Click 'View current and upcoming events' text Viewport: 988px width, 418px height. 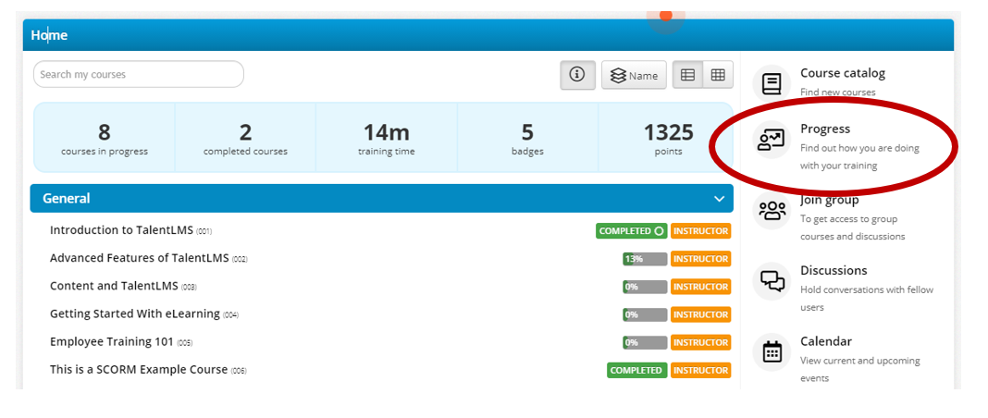point(860,370)
